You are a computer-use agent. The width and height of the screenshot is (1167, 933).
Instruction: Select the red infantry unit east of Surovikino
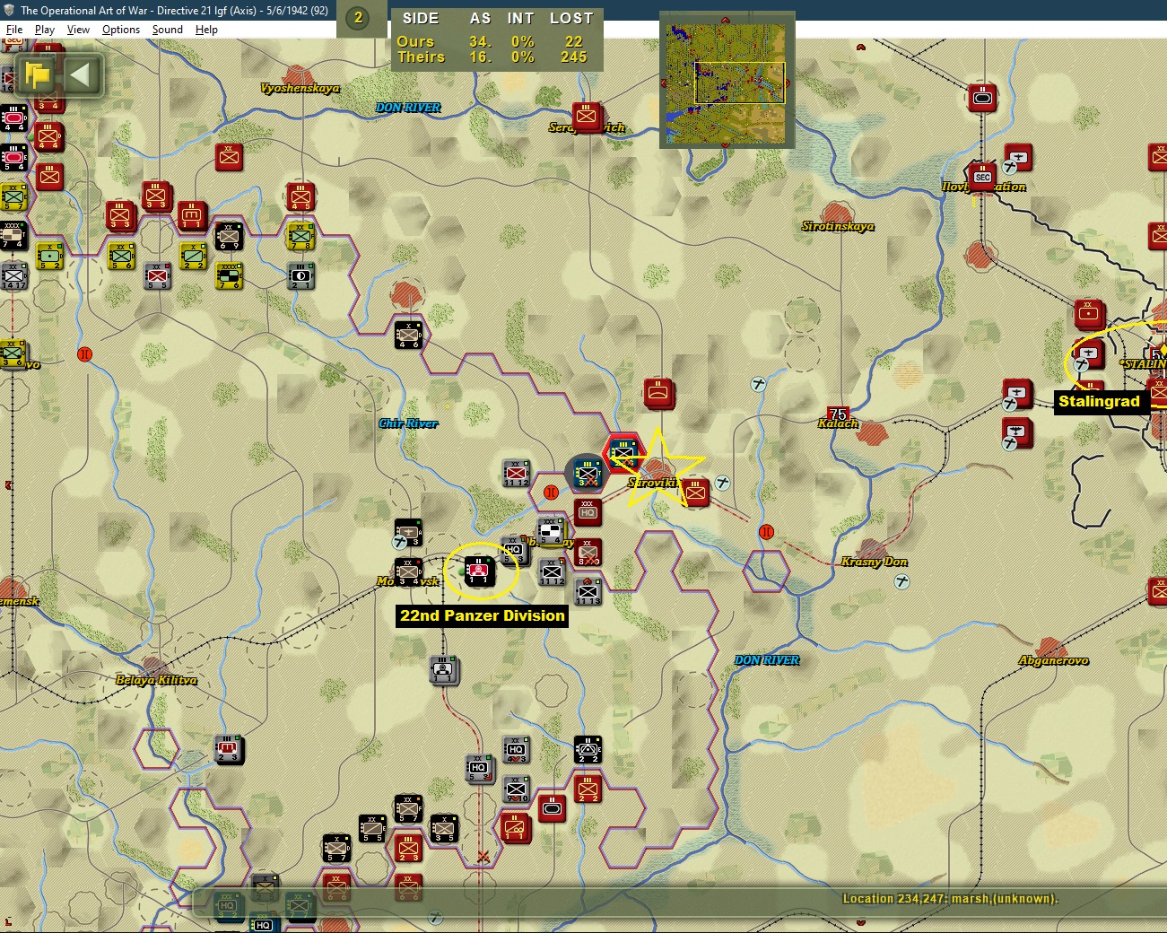pos(695,491)
